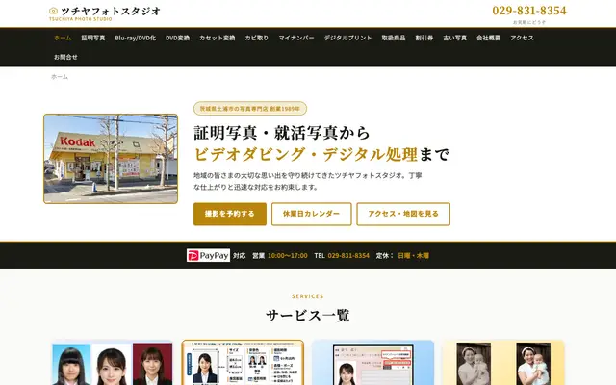Open the デジタルプリント menu item

(x=347, y=38)
